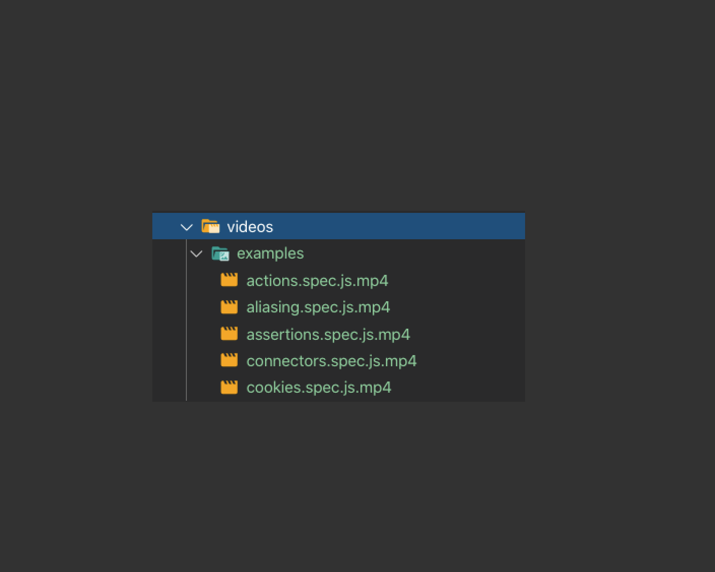This screenshot has height=572, width=715.
Task: Click the actions.spec.js.mp4 video file icon
Action: pyautogui.click(x=229, y=280)
